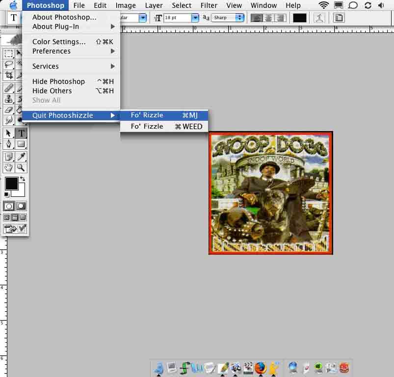
Task: Open the Layer menu
Action: pos(154,5)
